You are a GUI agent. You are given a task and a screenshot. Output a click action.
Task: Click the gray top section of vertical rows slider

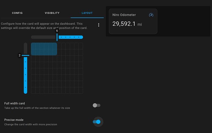tap(26, 48)
